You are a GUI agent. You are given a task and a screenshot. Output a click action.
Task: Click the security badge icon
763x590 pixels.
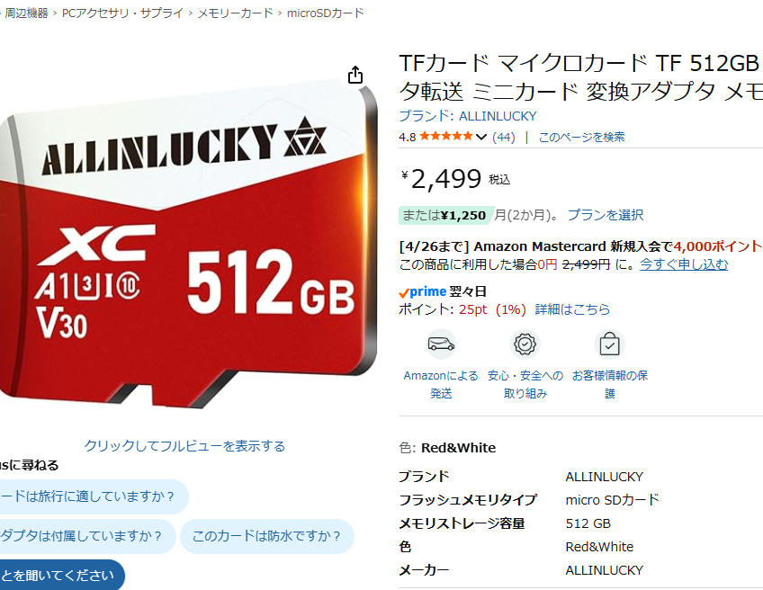click(525, 344)
